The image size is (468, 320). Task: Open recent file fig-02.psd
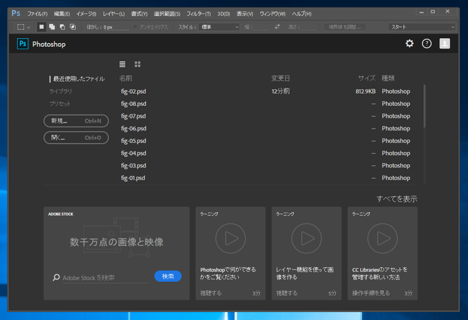[134, 91]
